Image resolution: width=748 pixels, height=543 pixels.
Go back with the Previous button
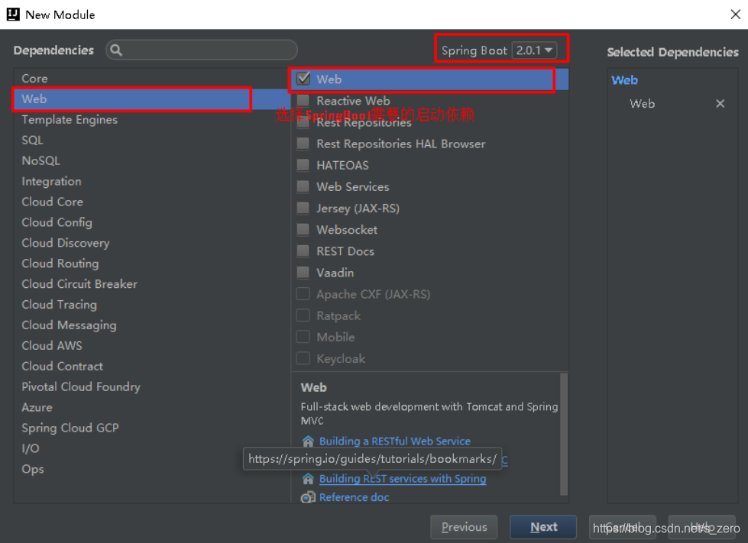(x=464, y=527)
